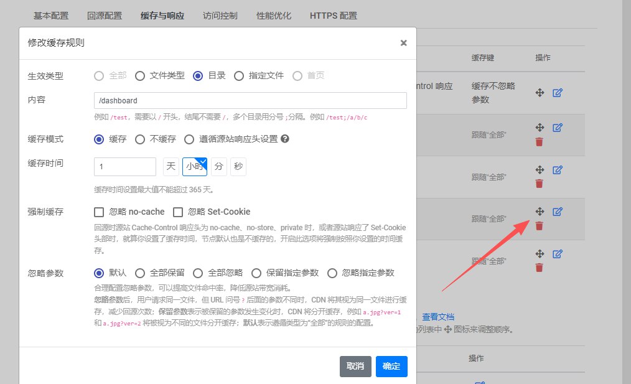The image size is (631, 384).
Task: Close the 修改缓存规则 dialog with ×
Action: point(403,43)
